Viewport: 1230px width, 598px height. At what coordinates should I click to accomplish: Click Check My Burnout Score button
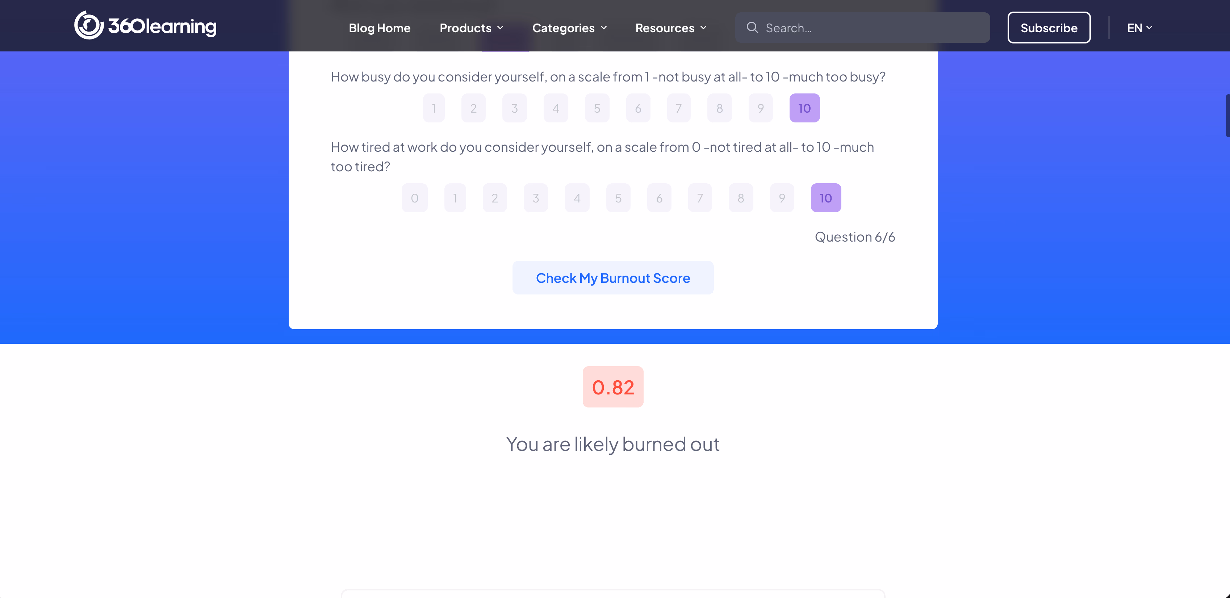612,278
